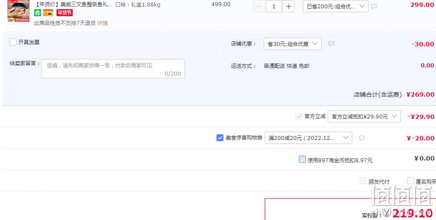Click the 口味：礼盒1.88kg specification text
This screenshot has width=436, height=220.
[x=138, y=5]
